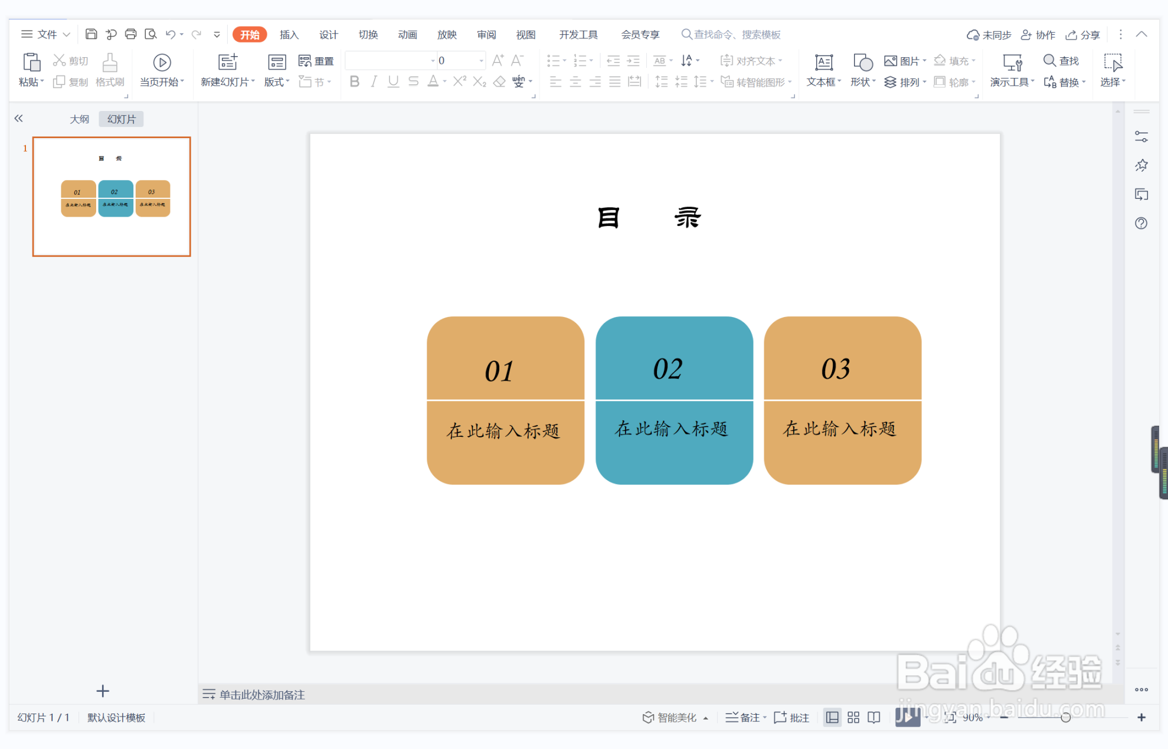Expand bullet list options
The image size is (1168, 749).
(x=564, y=61)
